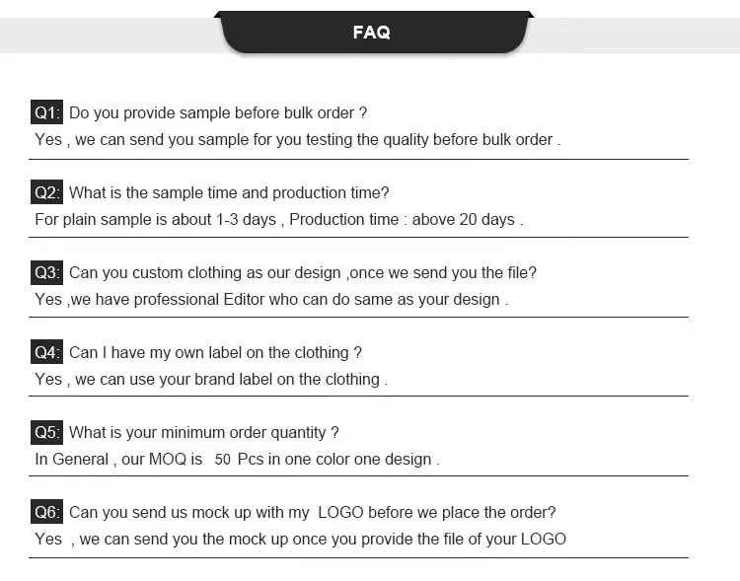Click the Q5 label badge
This screenshot has width=740, height=581.
46,432
